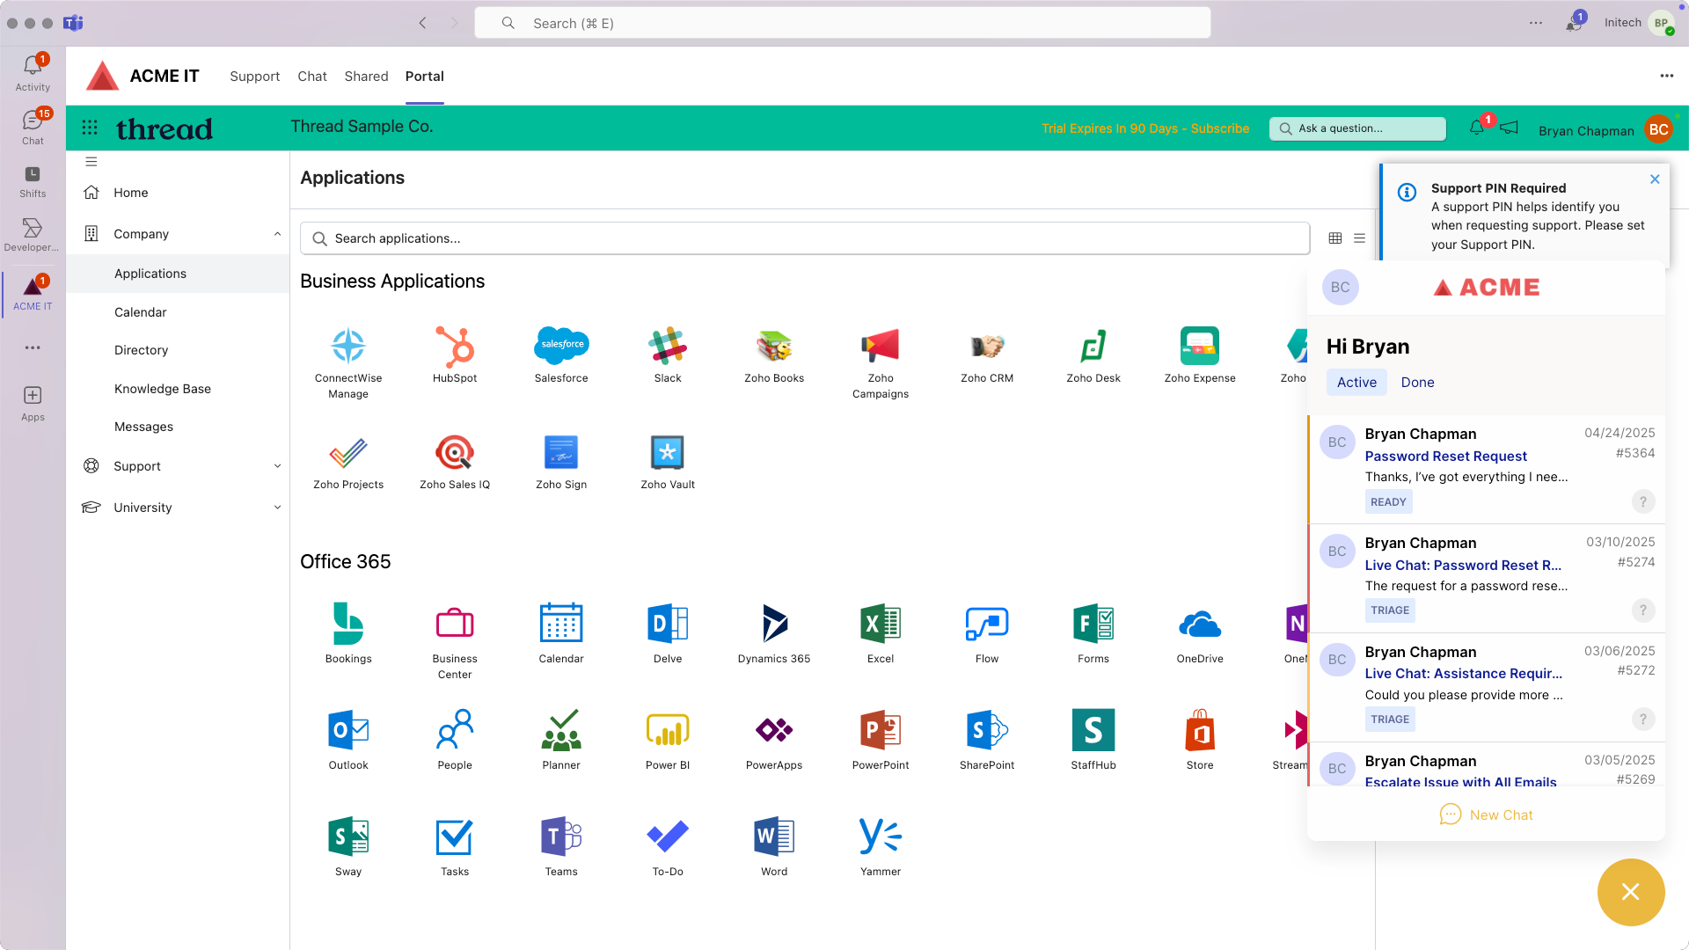Open more apps ellipsis in Teams rail

coord(33,348)
